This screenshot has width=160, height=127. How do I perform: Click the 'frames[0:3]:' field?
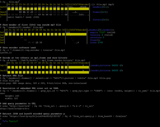100,12
